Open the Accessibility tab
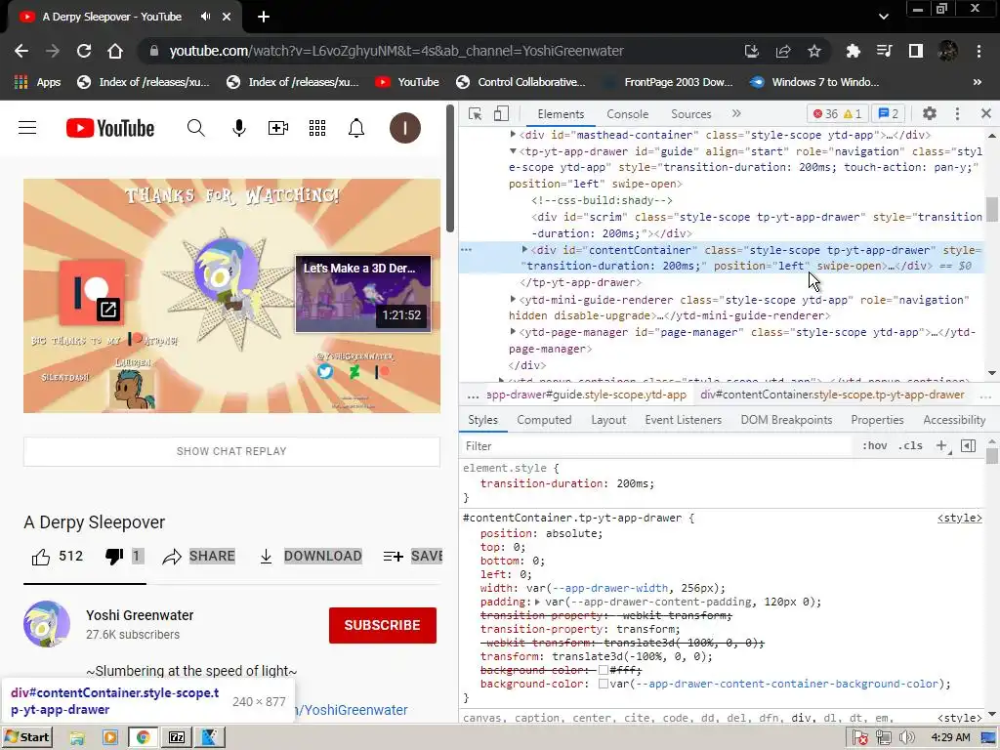The image size is (1000, 750). 954,420
